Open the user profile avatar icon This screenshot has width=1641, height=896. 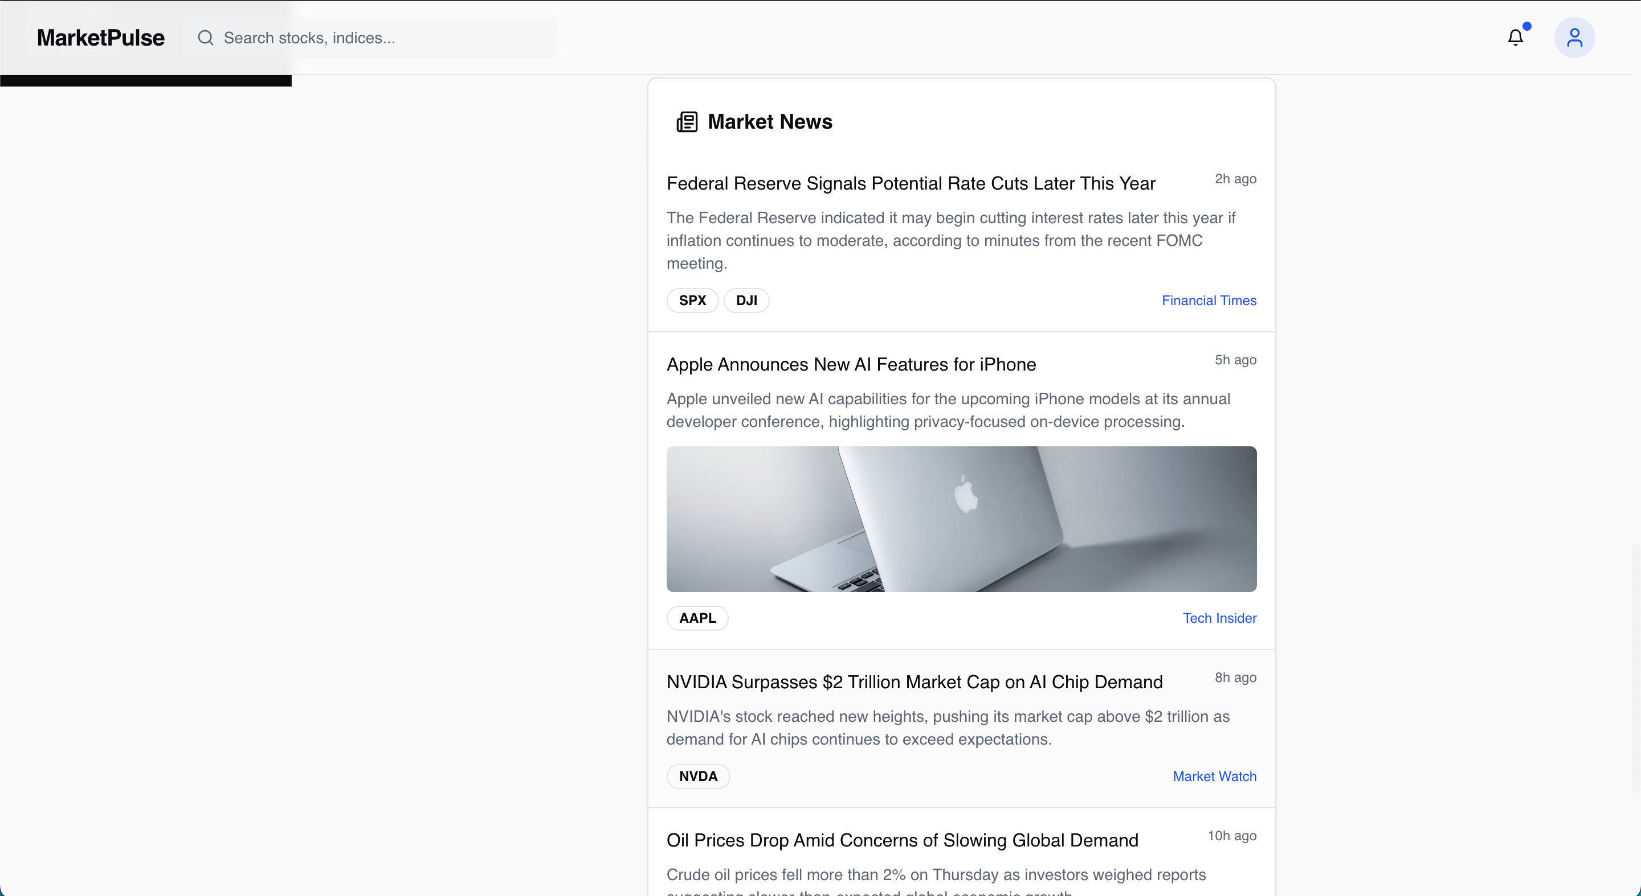pos(1574,38)
